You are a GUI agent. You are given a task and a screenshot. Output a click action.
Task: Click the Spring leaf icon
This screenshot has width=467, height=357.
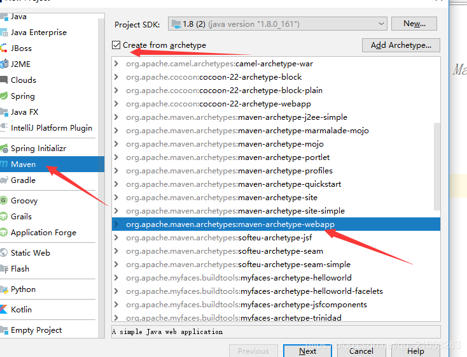pos(4,96)
